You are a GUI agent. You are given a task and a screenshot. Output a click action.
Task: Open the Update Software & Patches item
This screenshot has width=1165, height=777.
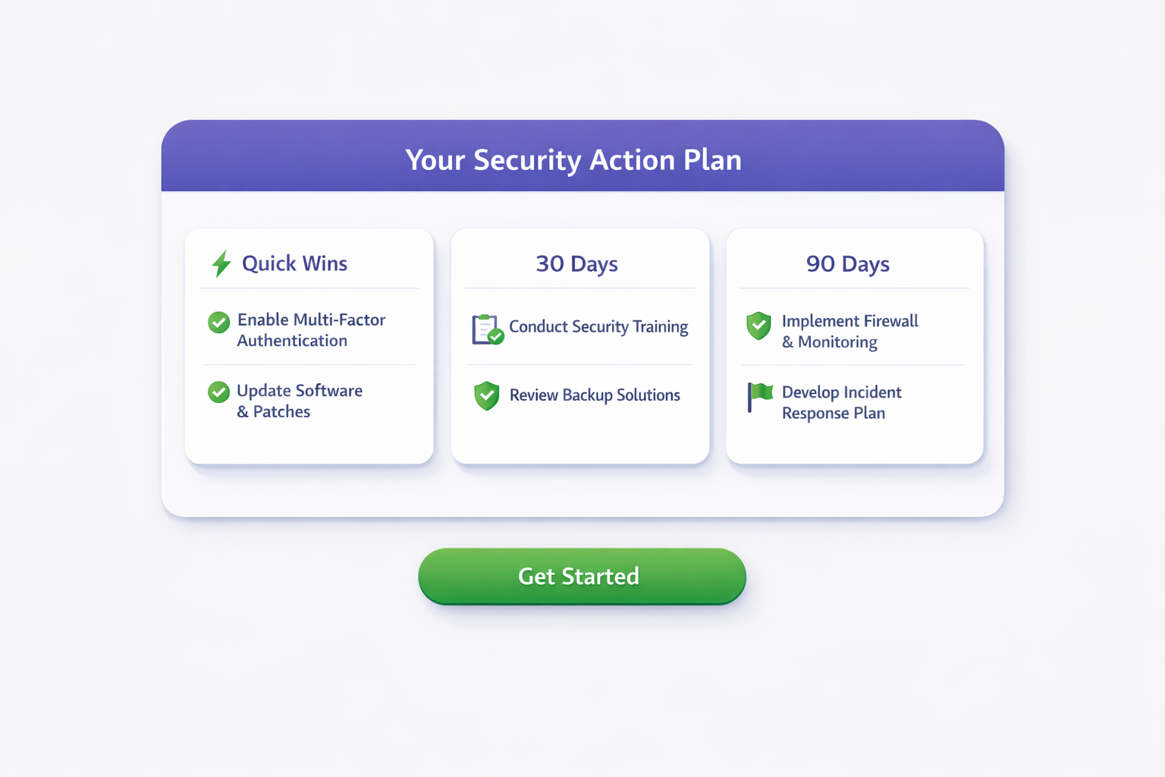(x=299, y=401)
